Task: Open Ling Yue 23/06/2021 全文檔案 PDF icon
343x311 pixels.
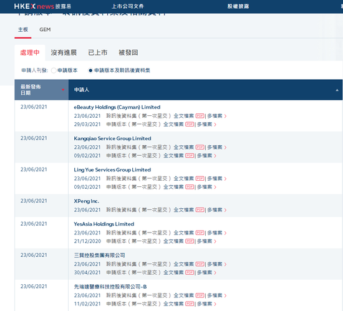Action: (x=200, y=178)
